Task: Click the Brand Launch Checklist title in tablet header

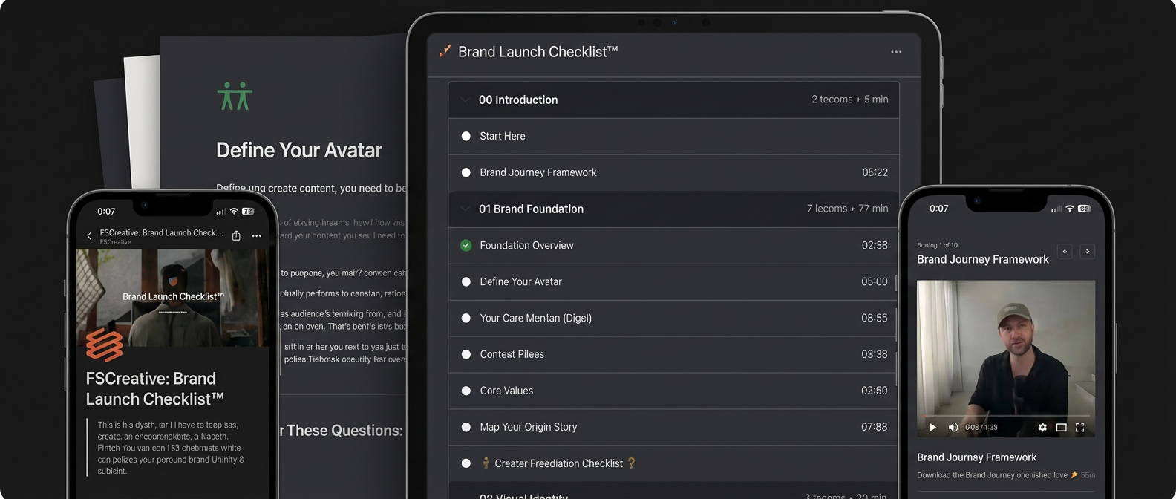Action: point(538,52)
